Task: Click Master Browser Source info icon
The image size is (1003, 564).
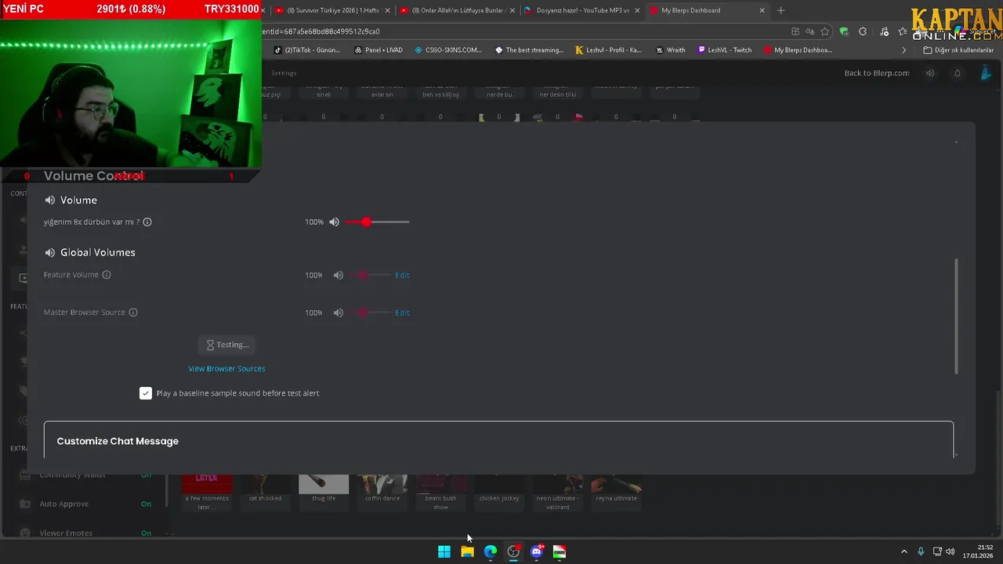Action: (133, 313)
